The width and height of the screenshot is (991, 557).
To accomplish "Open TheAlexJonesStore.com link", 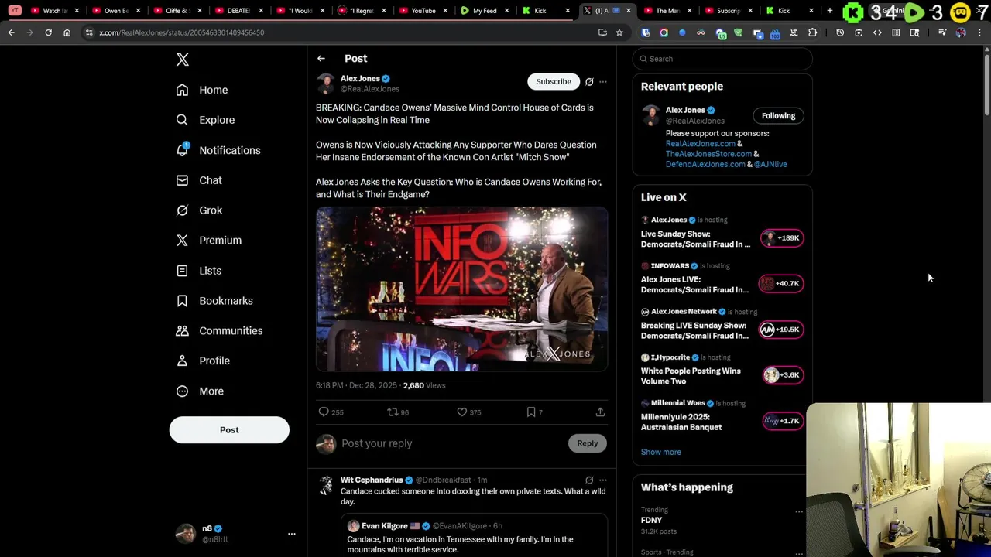I will tap(708, 154).
